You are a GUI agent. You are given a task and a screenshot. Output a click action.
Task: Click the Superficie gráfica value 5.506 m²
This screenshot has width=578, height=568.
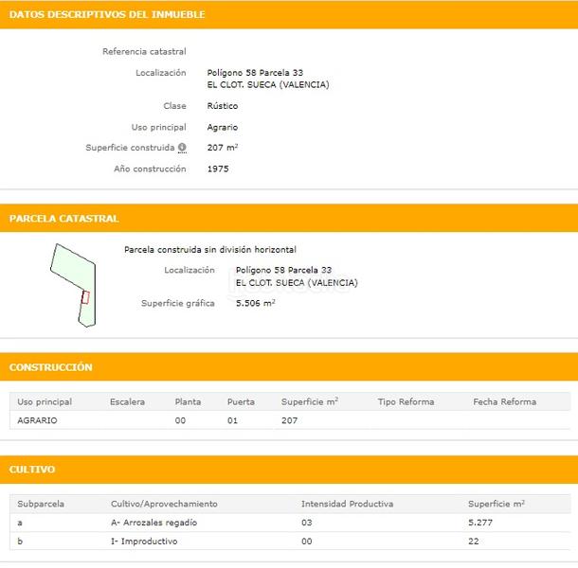(256, 303)
